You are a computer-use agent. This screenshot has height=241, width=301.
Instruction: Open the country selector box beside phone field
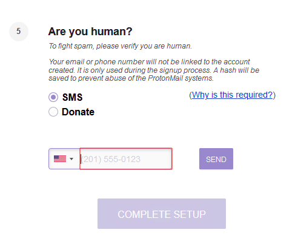coord(64,159)
